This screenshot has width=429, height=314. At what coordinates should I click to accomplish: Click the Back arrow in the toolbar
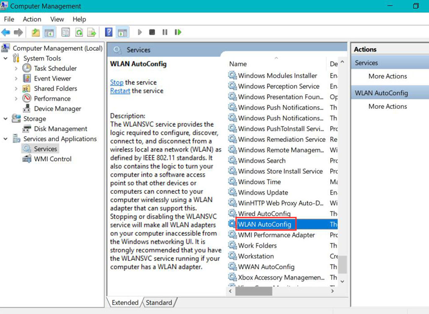pyautogui.click(x=6, y=32)
